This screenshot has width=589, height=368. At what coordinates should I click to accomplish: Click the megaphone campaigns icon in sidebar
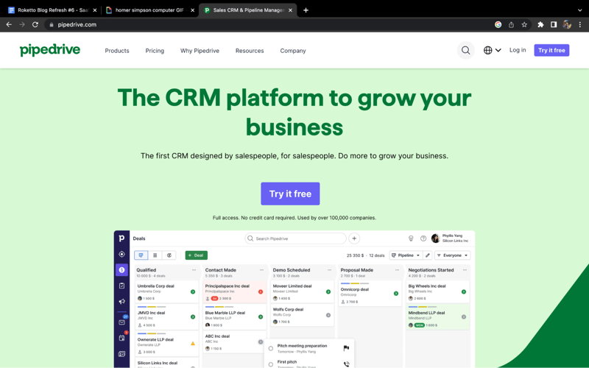(x=121, y=302)
